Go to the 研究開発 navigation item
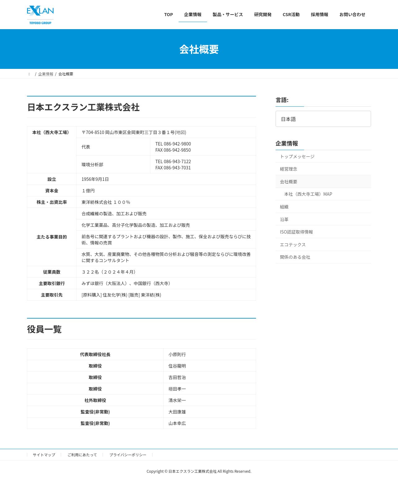398x478 pixels. tap(263, 15)
